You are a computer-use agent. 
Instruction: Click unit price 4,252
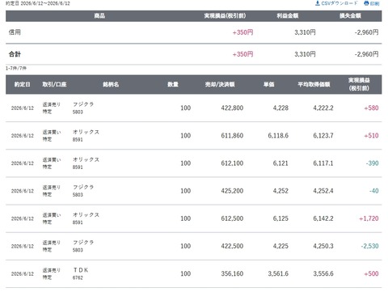coord(280,191)
